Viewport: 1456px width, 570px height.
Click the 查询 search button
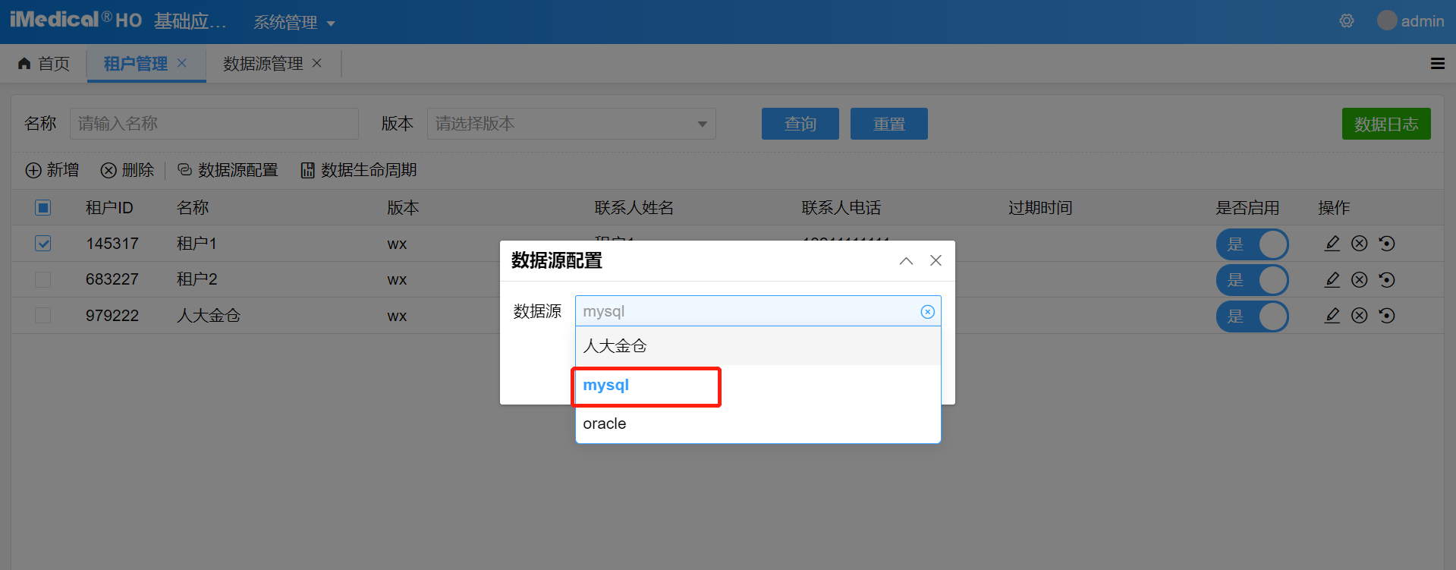[800, 124]
